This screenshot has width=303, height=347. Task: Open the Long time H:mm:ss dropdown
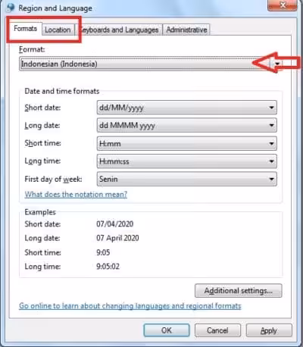[x=187, y=161]
